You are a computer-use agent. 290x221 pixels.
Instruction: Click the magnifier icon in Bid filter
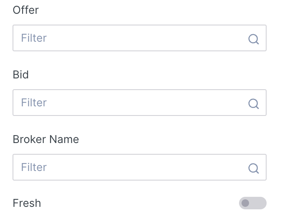(x=254, y=103)
